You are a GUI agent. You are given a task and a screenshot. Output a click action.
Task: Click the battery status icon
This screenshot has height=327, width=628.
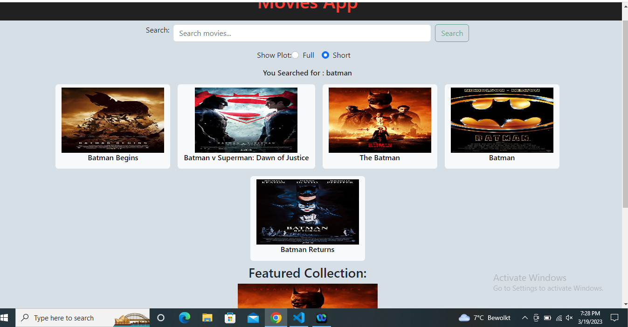[547, 318]
